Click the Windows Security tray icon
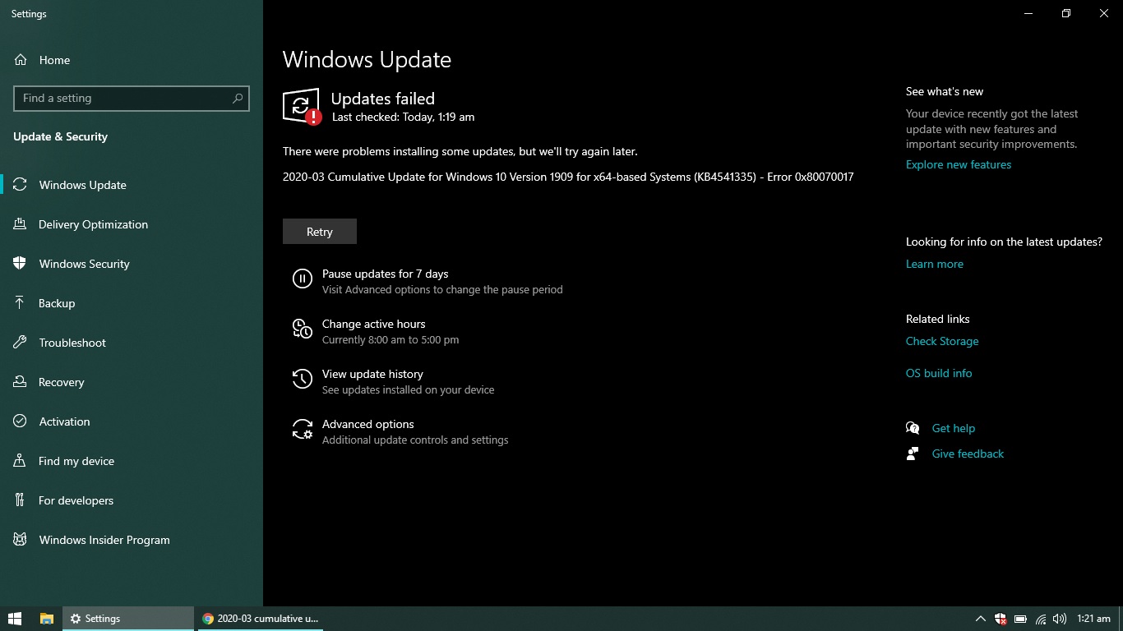Image resolution: width=1123 pixels, height=631 pixels. pyautogui.click(x=1001, y=619)
